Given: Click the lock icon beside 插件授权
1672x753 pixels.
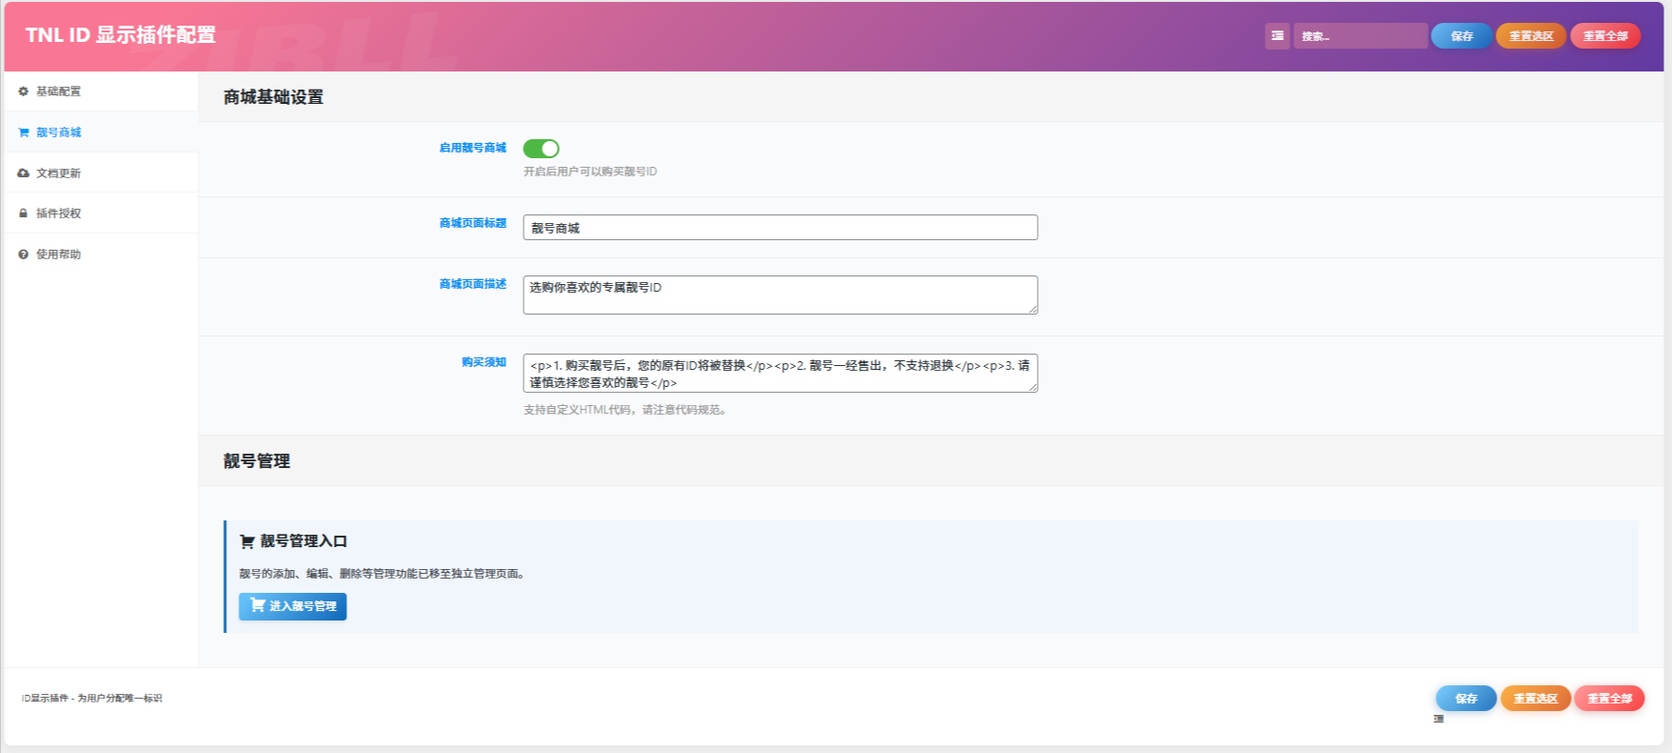Looking at the screenshot, I should (x=23, y=214).
